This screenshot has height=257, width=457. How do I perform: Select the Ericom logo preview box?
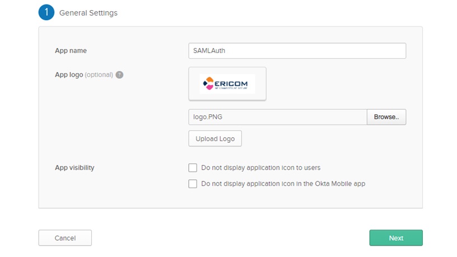pos(227,84)
